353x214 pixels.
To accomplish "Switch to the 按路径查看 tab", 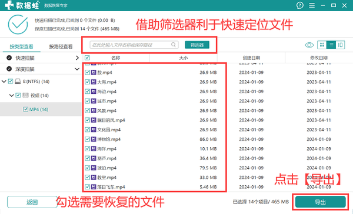I will 61,46.
